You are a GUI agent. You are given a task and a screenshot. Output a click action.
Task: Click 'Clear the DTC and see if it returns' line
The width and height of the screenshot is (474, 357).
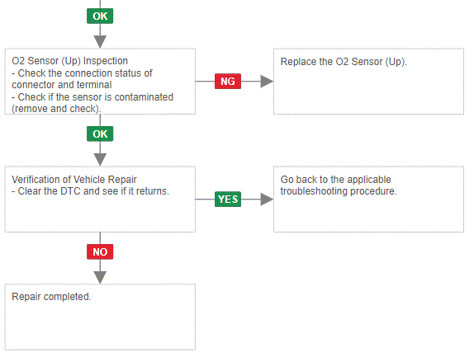tap(90, 191)
